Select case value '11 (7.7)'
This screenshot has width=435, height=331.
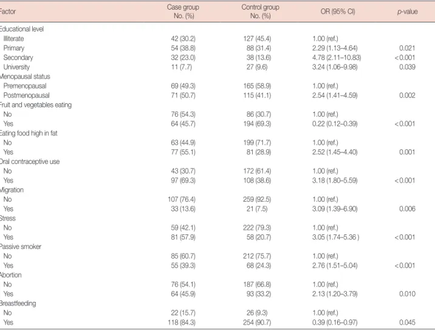(x=182, y=67)
